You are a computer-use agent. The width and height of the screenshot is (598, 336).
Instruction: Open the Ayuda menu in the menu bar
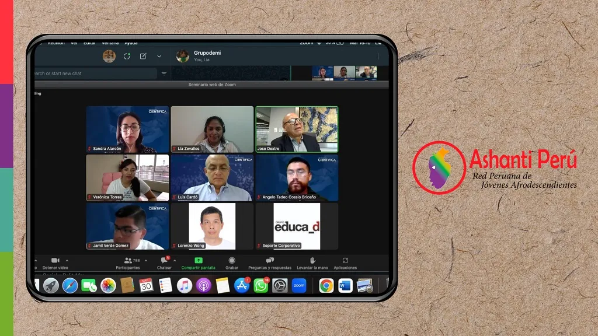[131, 43]
